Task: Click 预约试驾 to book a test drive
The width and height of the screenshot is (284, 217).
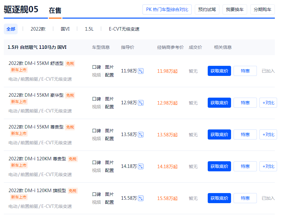Action: click(x=207, y=9)
